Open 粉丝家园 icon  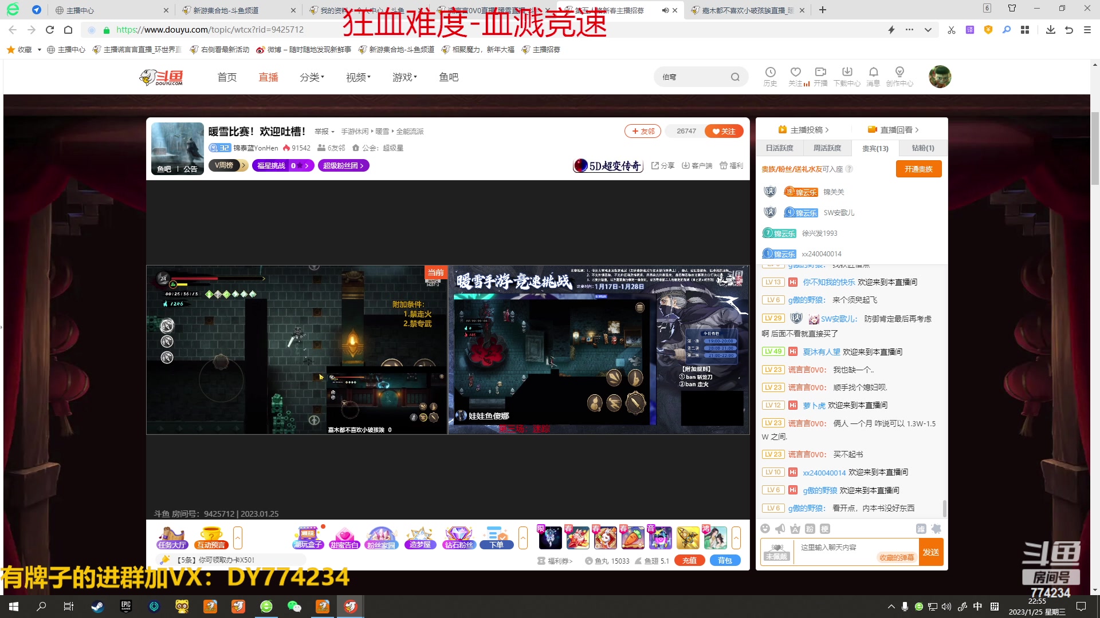coord(381,538)
